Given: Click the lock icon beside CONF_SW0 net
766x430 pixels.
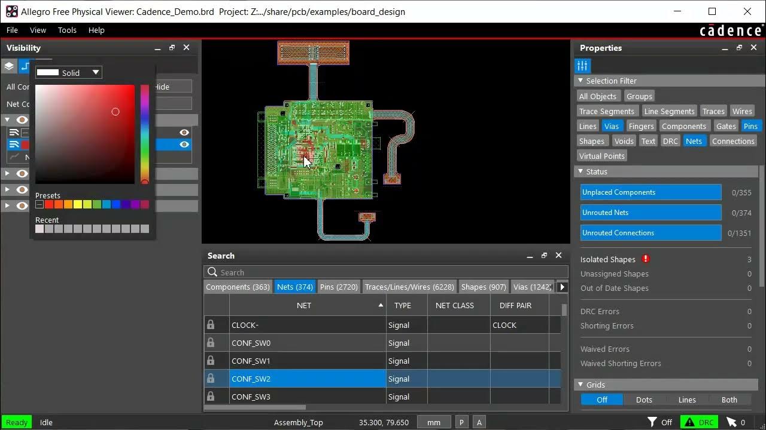Looking at the screenshot, I should pyautogui.click(x=211, y=343).
